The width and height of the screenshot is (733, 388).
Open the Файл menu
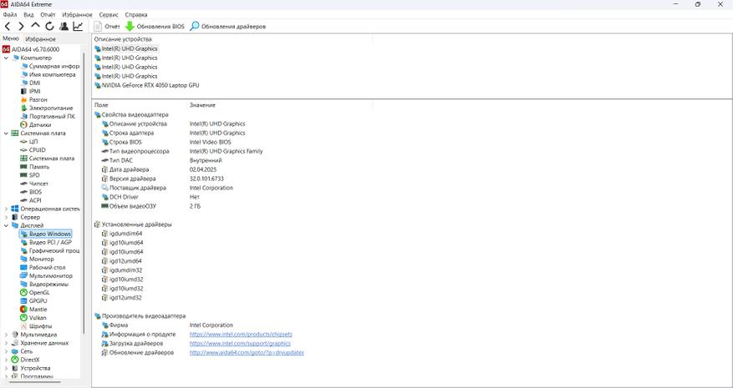tap(9, 15)
